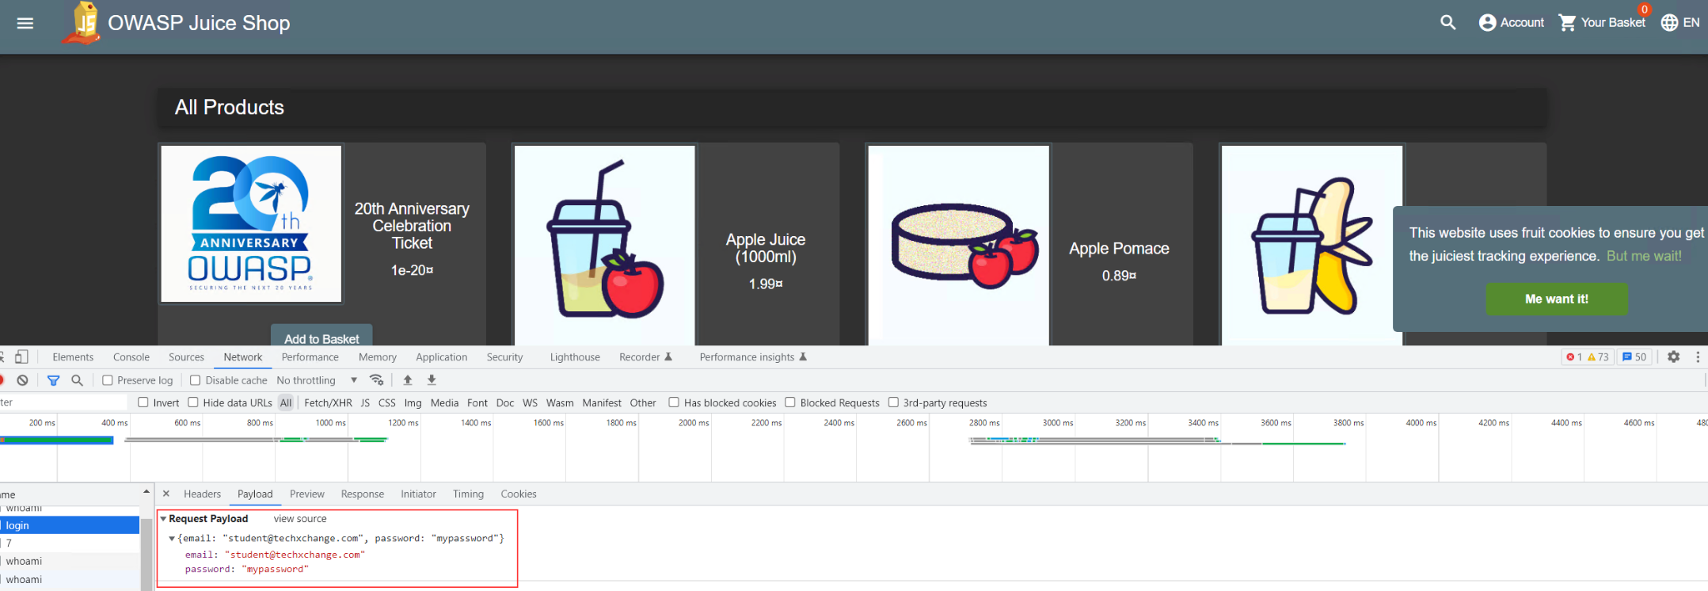Click the clear network log icon
This screenshot has width=1708, height=591.
[x=23, y=380]
